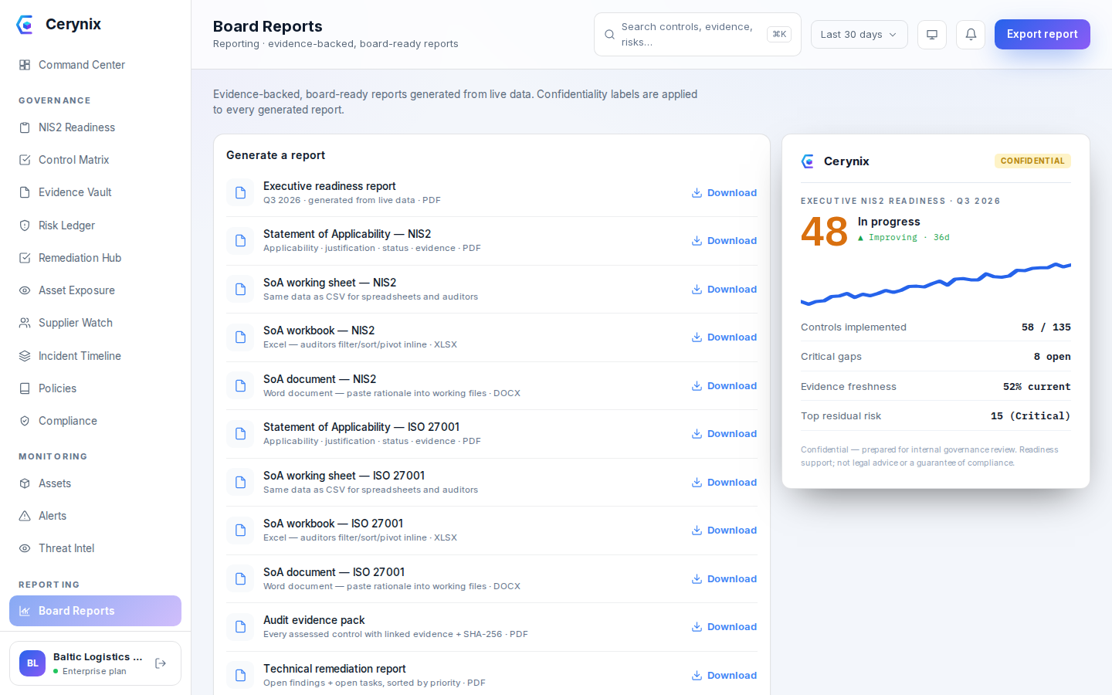
Task: Click the Critical gaps 8 open value
Action: (x=1052, y=357)
